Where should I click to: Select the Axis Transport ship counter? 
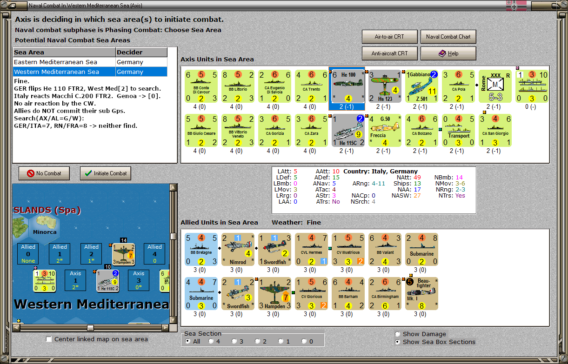(458, 131)
